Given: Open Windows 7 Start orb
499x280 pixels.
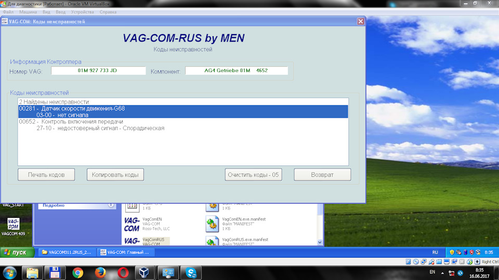Looking at the screenshot, I should tap(10, 273).
